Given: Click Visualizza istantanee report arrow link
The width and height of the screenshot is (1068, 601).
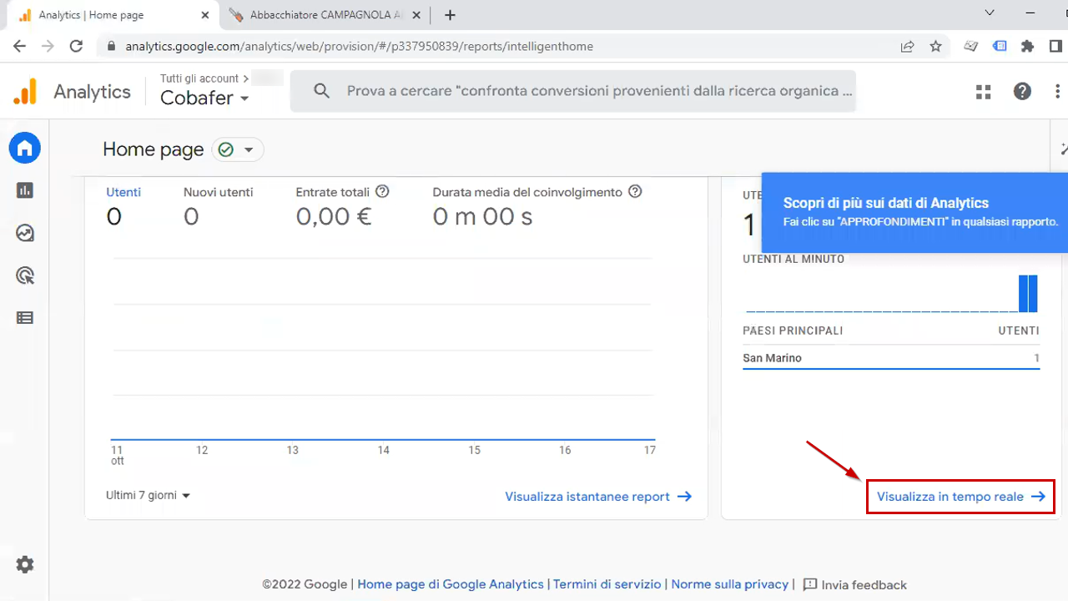Looking at the screenshot, I should (598, 496).
